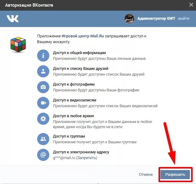Screen dimensions: 196x184
Task: Click the 'Доступ к группам' heading
Action: (x=69, y=136)
